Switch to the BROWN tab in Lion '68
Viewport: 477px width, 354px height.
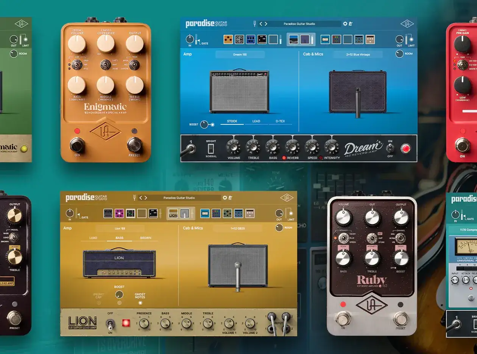145,238
